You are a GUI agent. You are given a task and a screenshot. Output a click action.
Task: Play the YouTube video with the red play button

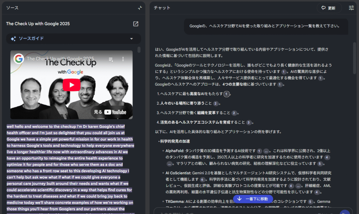click(72, 85)
